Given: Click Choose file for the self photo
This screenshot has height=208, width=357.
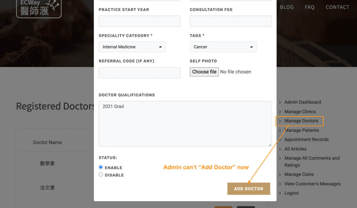Looking at the screenshot, I should (204, 72).
